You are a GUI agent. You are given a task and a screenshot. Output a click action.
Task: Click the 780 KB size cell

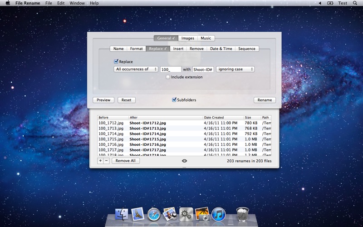[251, 123]
